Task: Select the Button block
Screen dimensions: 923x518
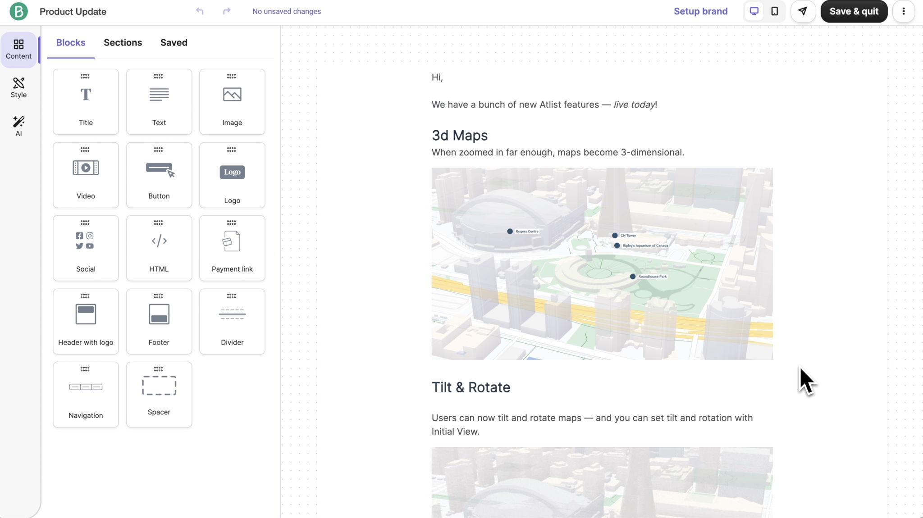Action: click(159, 175)
